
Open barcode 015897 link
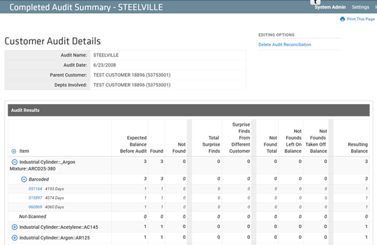click(x=35, y=198)
